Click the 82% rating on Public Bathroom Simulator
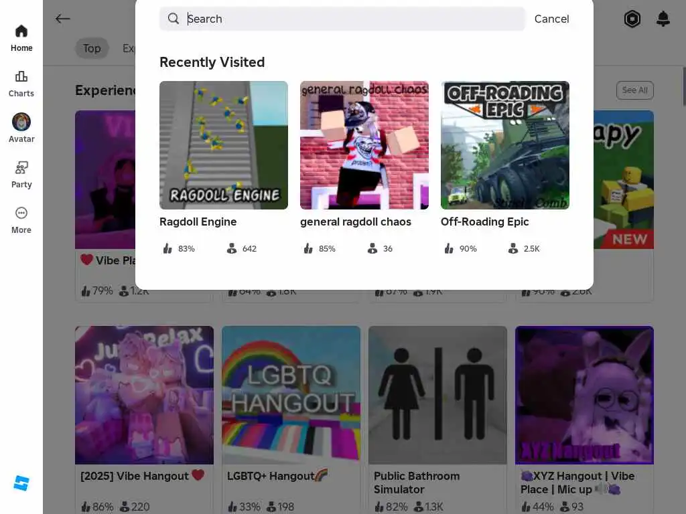 click(x=397, y=507)
